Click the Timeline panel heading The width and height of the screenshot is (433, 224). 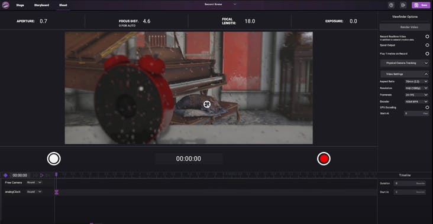405,175
